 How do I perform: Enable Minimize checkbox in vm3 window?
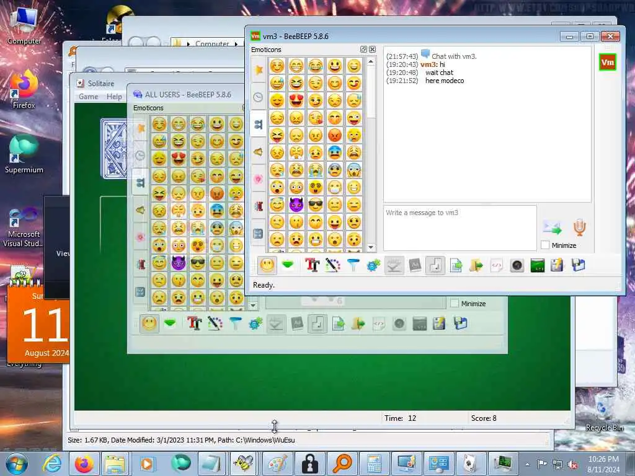coord(546,245)
